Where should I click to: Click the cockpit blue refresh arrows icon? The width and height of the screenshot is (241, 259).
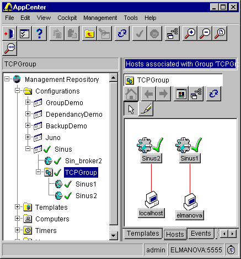tap(213, 94)
